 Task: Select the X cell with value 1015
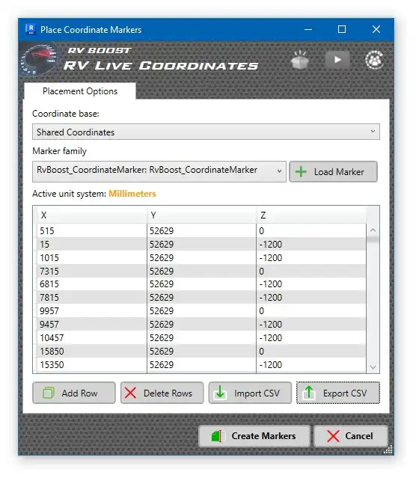click(x=92, y=257)
